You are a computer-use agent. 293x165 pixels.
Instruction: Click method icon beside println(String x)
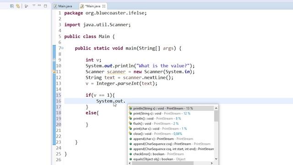[x=130, y=108]
